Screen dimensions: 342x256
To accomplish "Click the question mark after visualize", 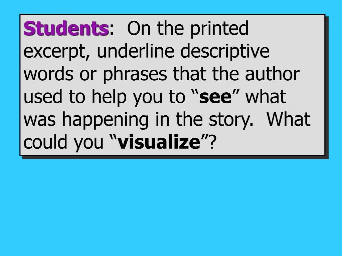I will pos(212,142).
